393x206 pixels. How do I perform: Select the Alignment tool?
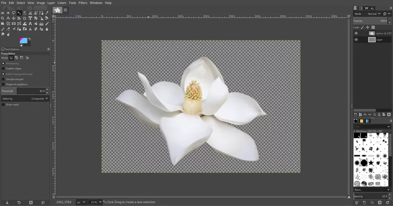[x=19, y=18]
